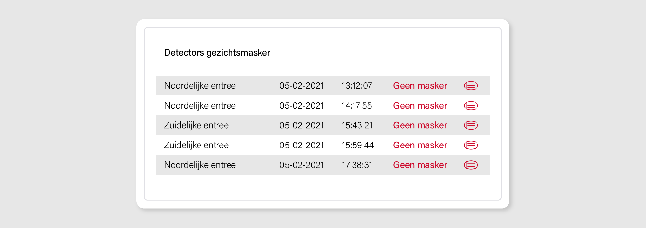The height and width of the screenshot is (228, 646).
Task: Select Noordelijke entree row at 14:17:55
Action: pos(323,105)
